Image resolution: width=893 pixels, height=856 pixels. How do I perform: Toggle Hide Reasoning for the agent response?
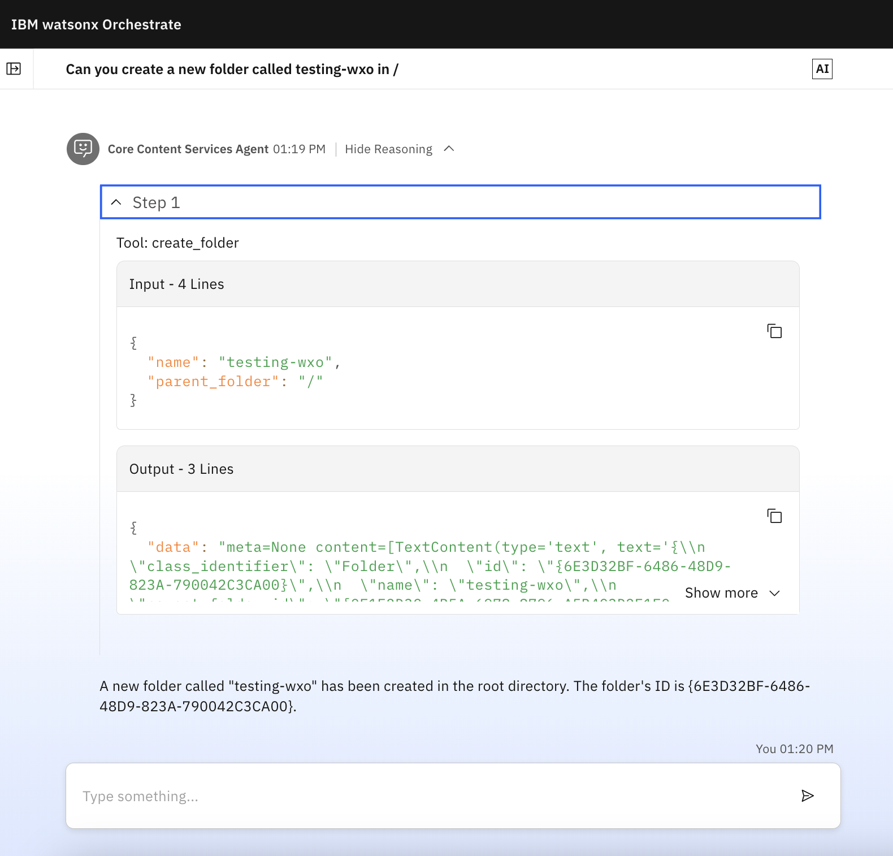[388, 149]
